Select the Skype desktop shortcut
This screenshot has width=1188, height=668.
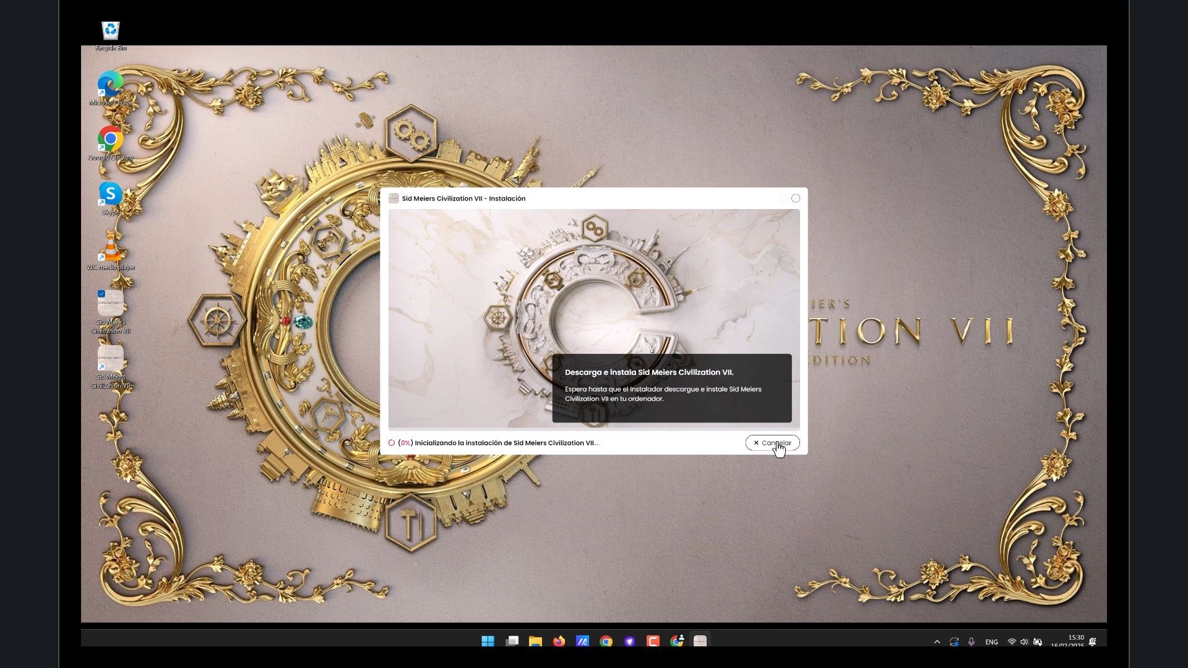pyautogui.click(x=111, y=198)
